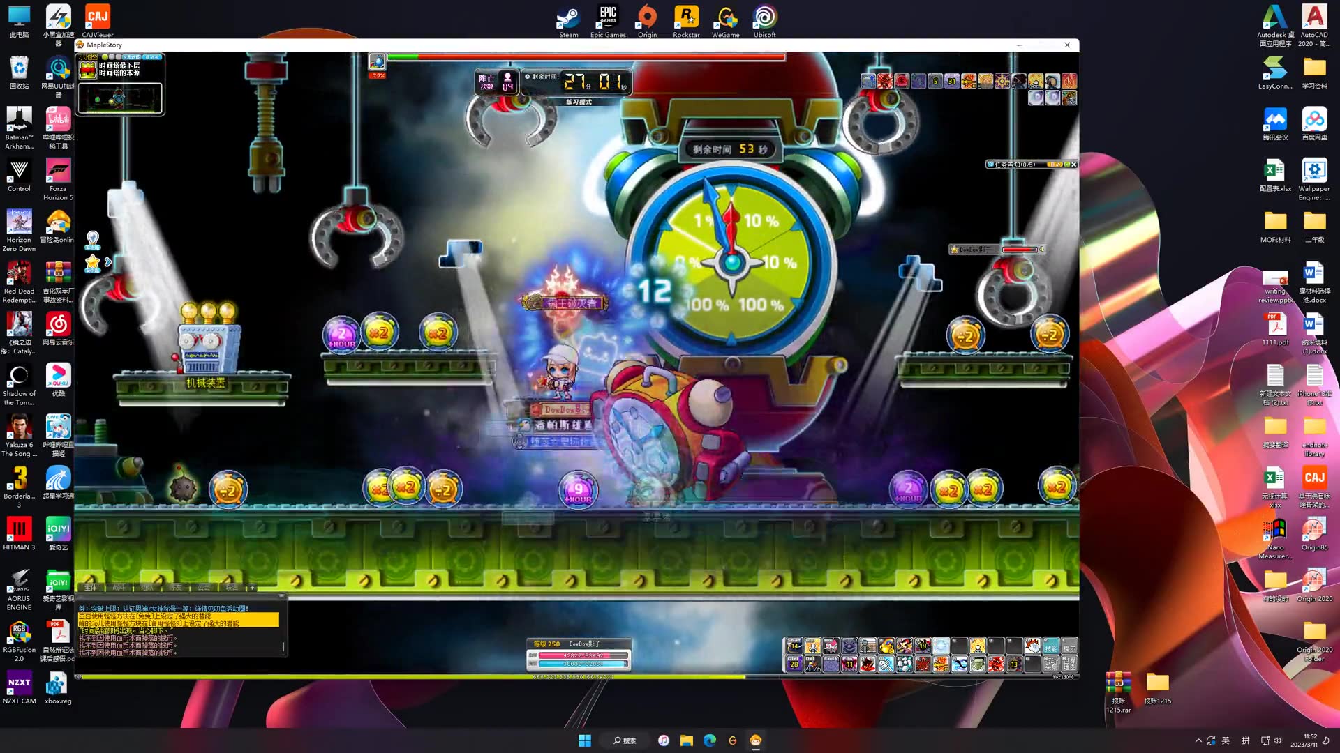Close the 任务告知 quest notifier
The image size is (1340, 753).
pos(1074,165)
